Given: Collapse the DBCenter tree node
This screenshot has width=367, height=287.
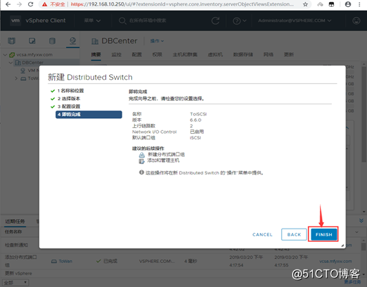Looking at the screenshot, I should 10,62.
